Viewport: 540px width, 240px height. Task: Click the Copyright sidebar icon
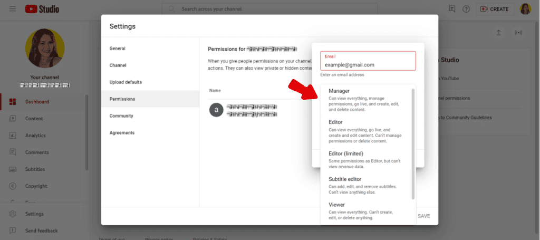13,186
